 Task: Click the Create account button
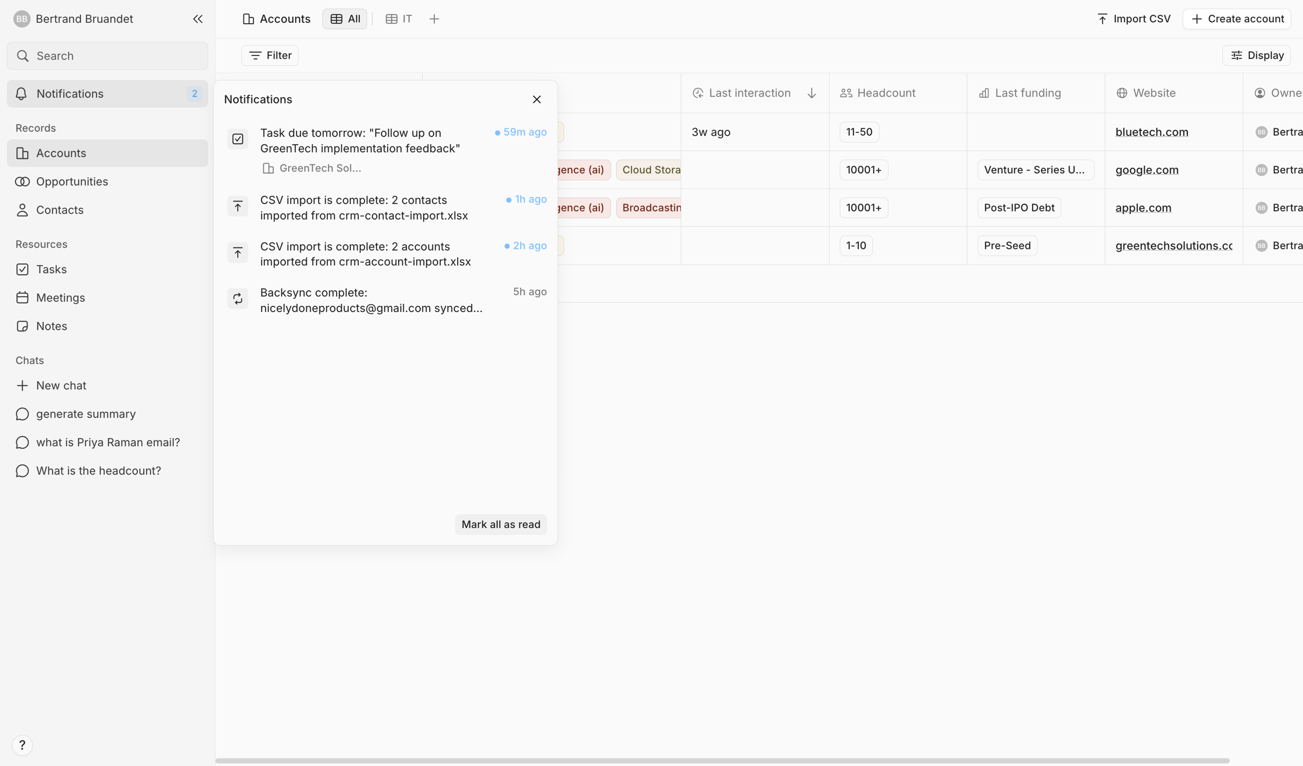tap(1237, 19)
